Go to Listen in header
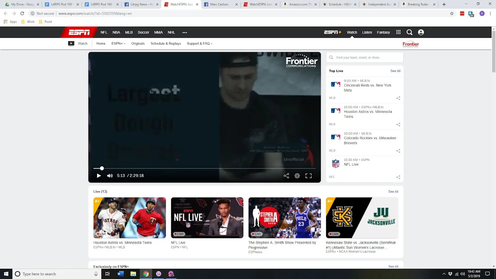 tap(367, 32)
